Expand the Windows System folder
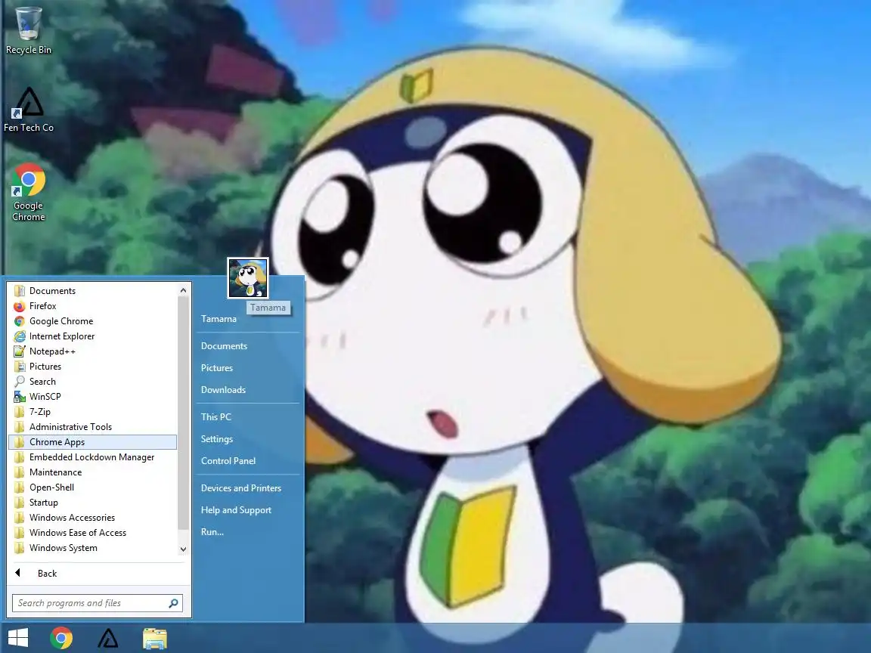Viewport: 871px width, 653px height. (x=93, y=547)
